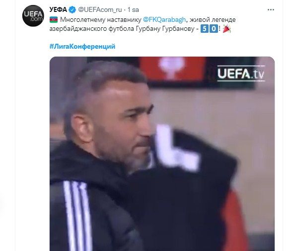Open the УЕФА display name link
Image resolution: width=290 pixels, height=251 pixels.
click(x=58, y=9)
